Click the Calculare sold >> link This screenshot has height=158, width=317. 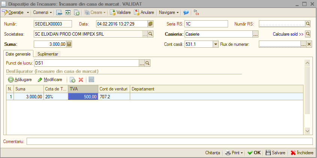[x=288, y=34]
